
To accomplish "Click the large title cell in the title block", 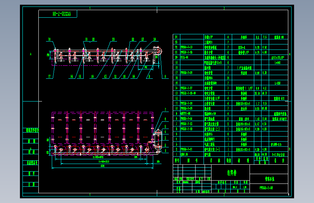I will point(230,172).
